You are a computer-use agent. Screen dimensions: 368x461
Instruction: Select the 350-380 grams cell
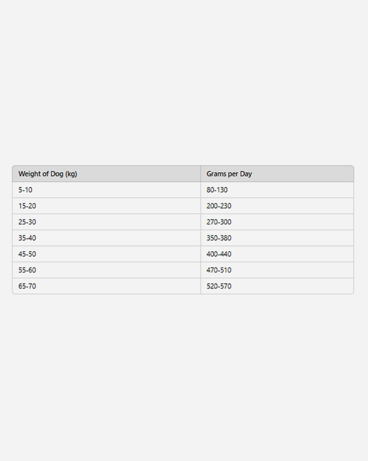point(219,238)
